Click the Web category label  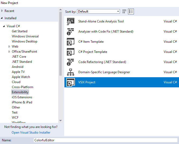coord(15,46)
